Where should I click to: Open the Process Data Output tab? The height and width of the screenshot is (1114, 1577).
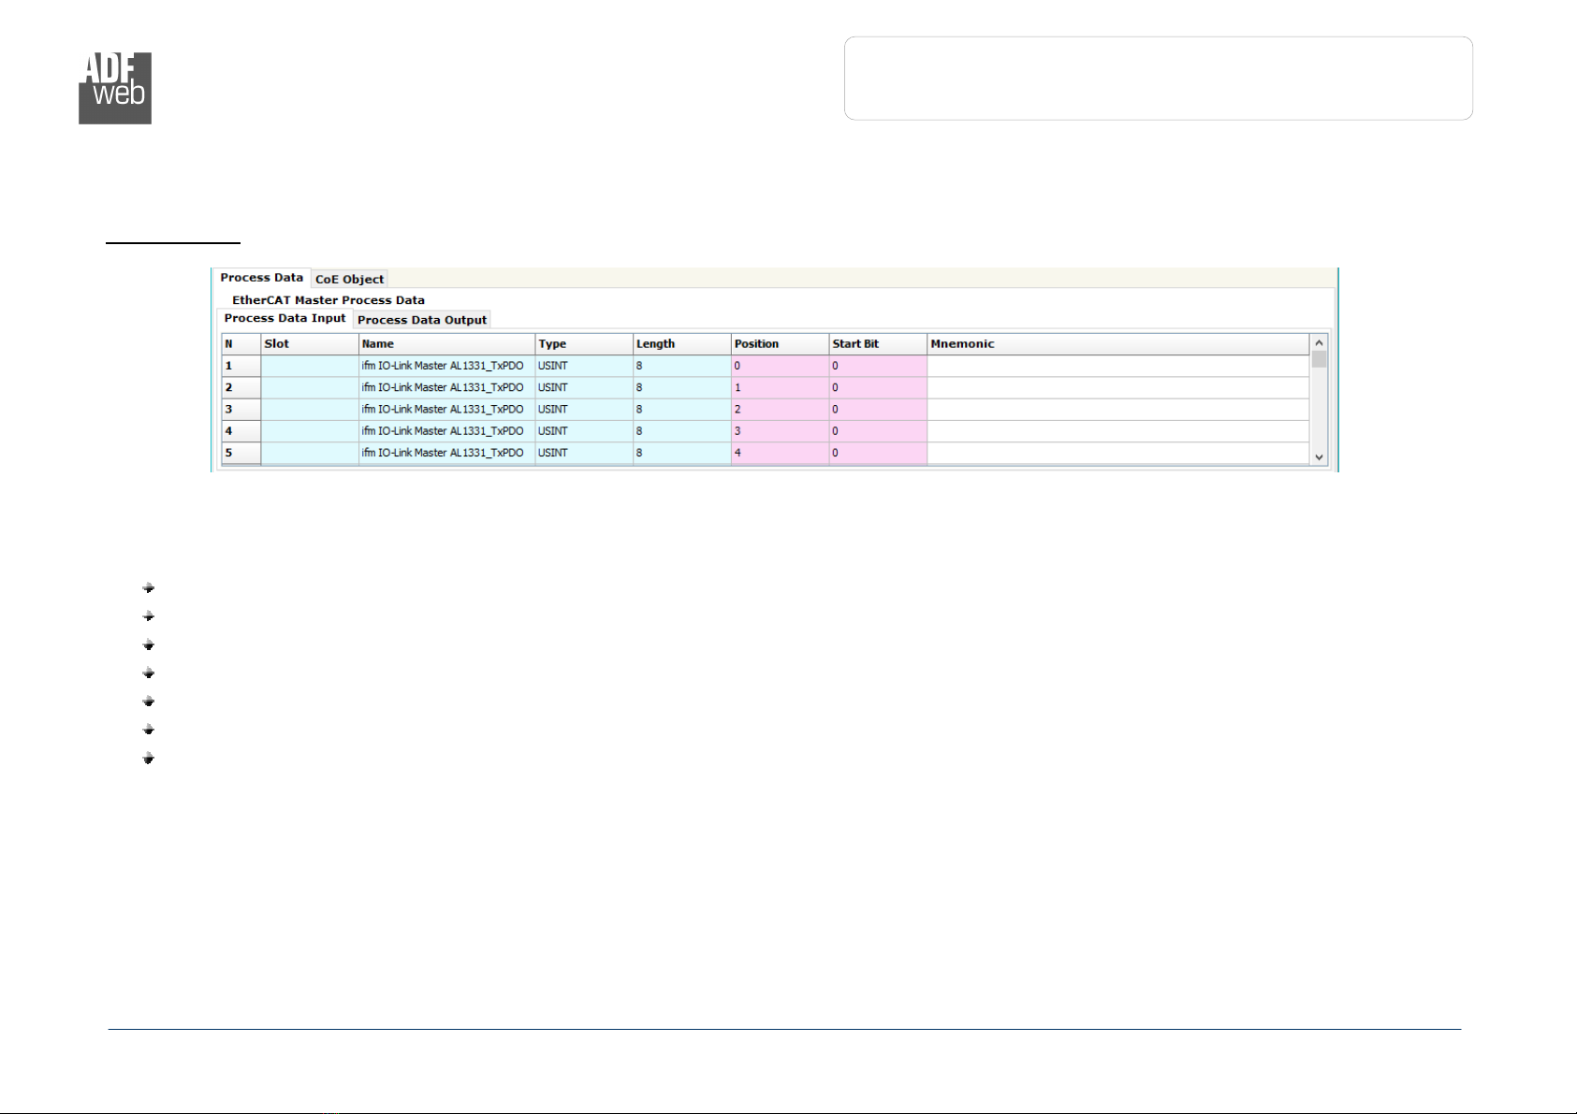click(x=422, y=320)
